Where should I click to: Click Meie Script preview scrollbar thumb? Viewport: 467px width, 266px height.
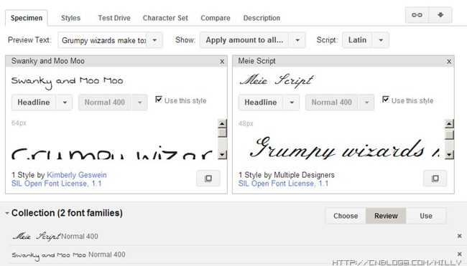coord(449,135)
